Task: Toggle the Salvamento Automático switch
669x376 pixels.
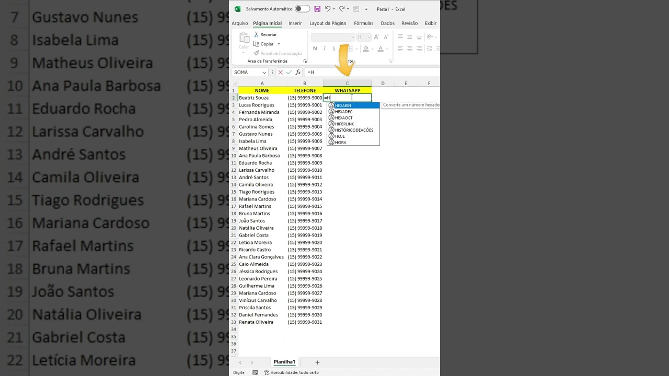Action: coord(302,9)
